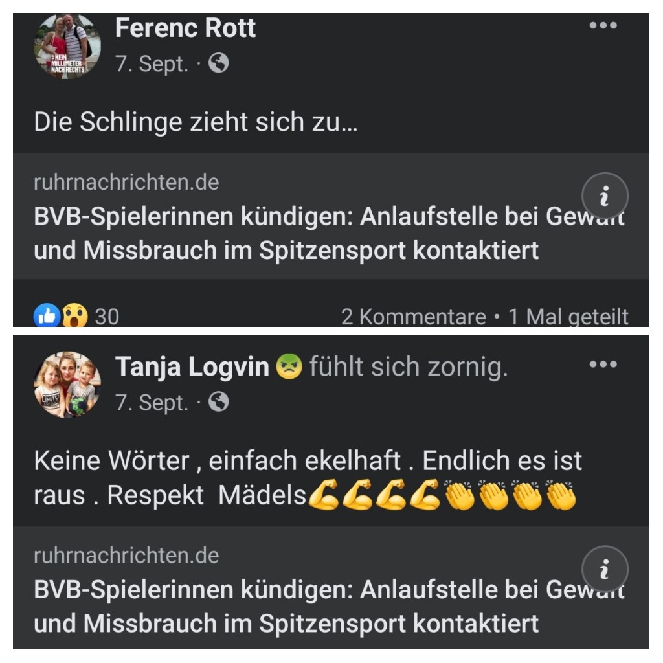Screen dimensions: 663x663
Task: Click info icon on first article preview
Action: coord(604,196)
